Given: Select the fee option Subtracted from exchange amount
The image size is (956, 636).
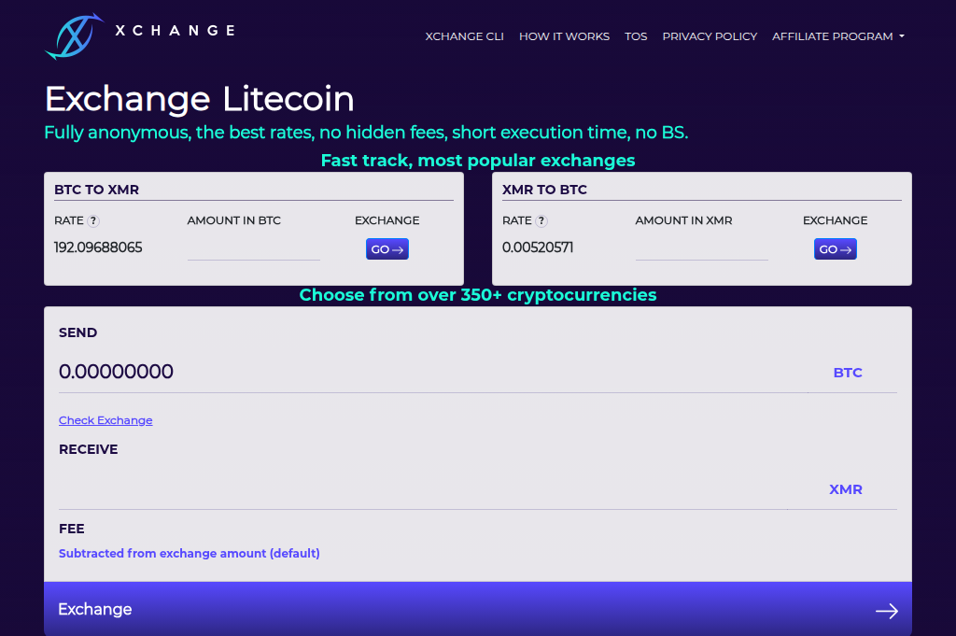Looking at the screenshot, I should (x=189, y=553).
